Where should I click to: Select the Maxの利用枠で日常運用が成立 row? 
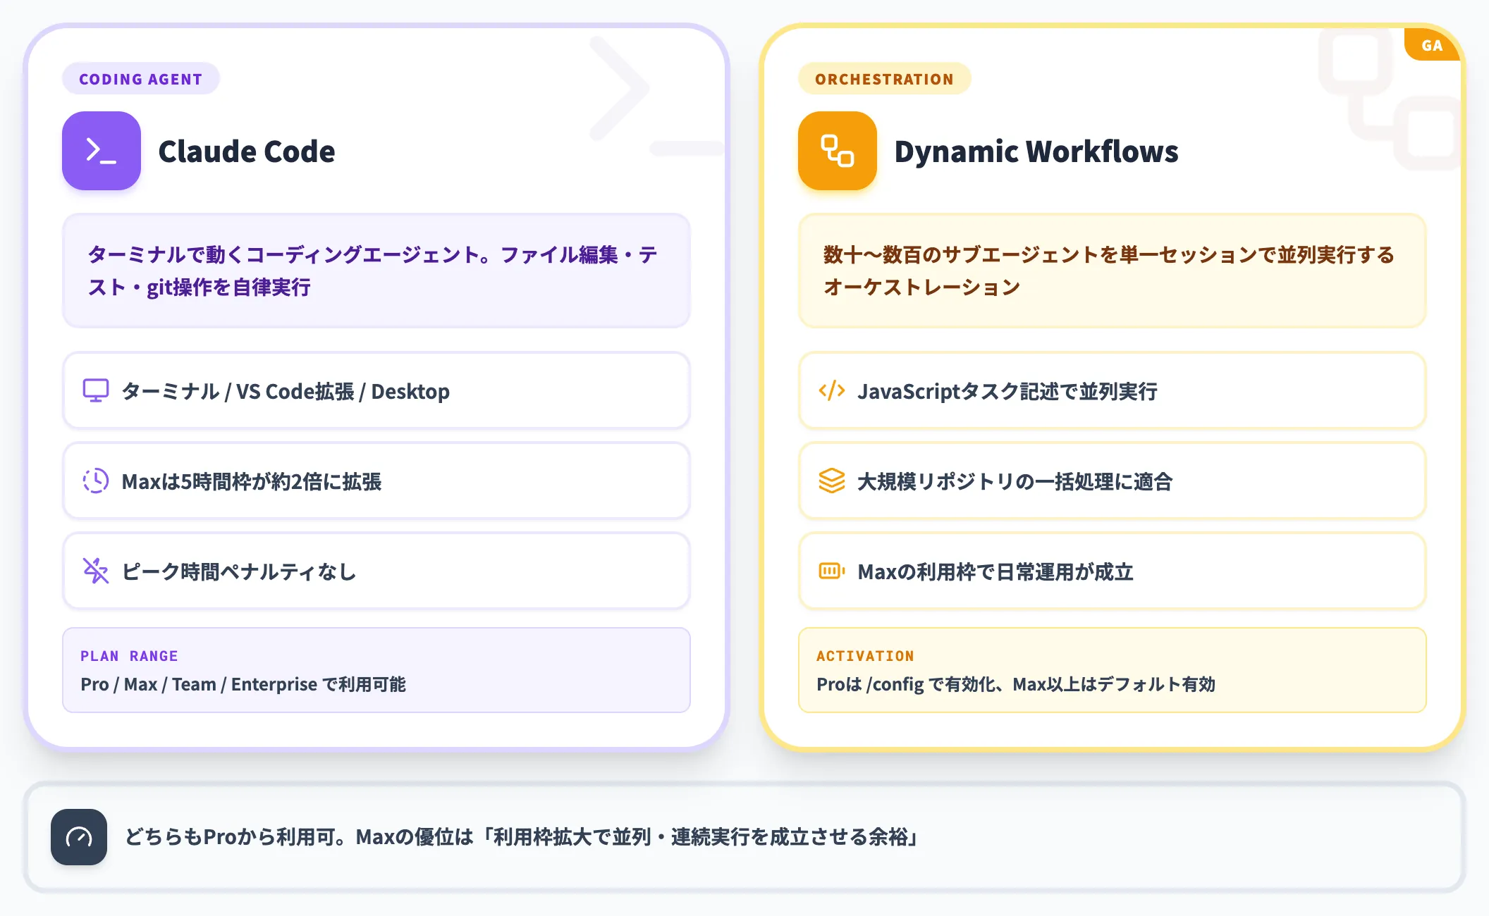click(1113, 571)
